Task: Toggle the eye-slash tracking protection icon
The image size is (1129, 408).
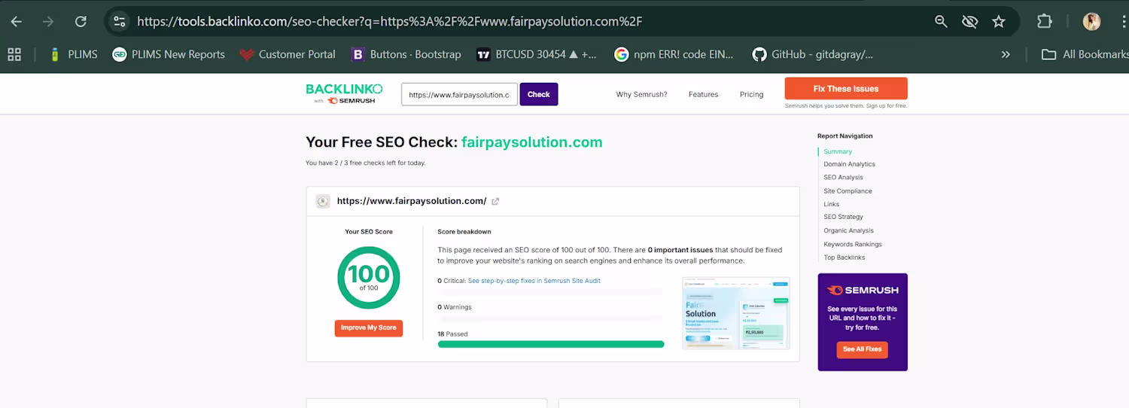Action: click(x=969, y=22)
